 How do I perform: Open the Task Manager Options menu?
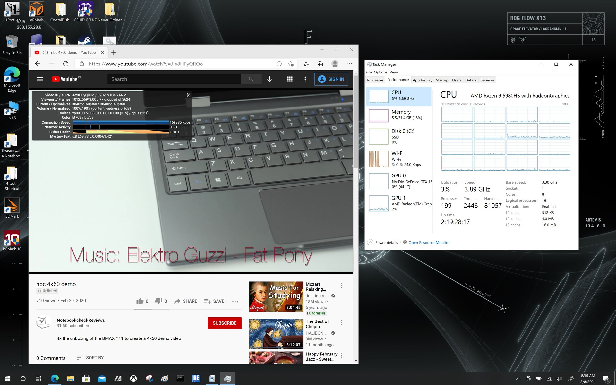(380, 72)
